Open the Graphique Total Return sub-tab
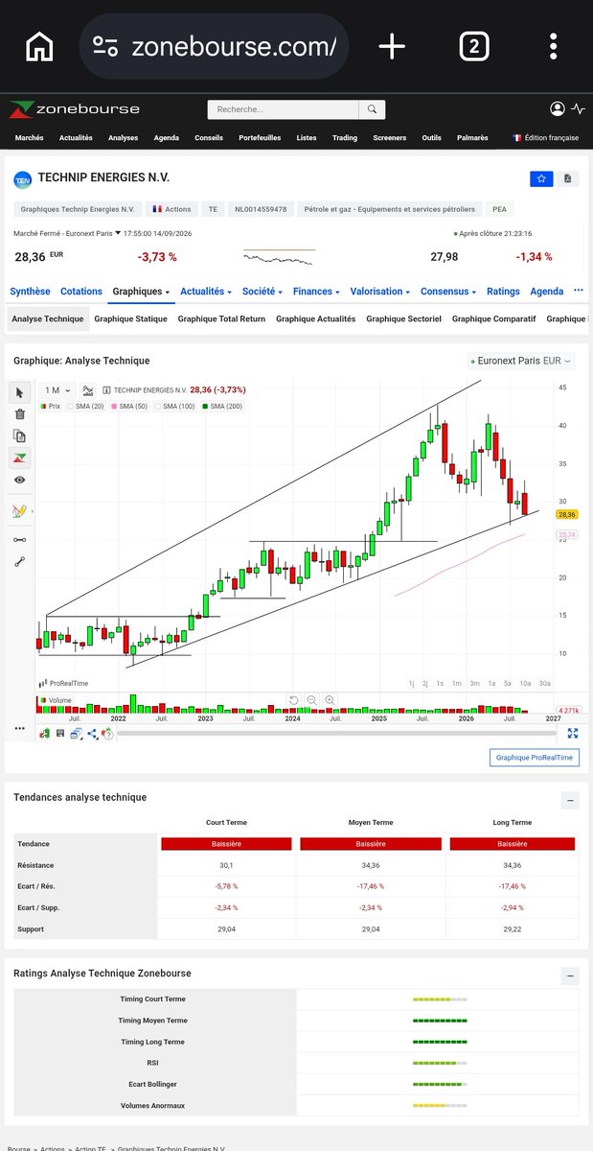 (x=222, y=319)
